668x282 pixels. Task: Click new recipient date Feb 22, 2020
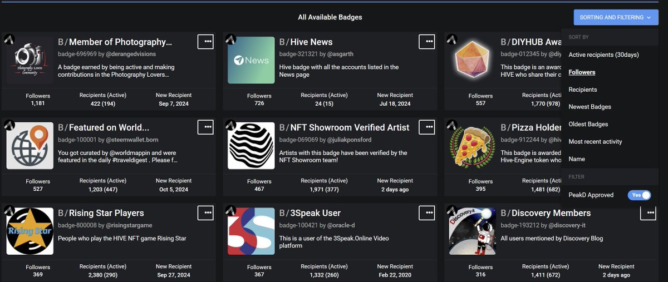coord(395,275)
